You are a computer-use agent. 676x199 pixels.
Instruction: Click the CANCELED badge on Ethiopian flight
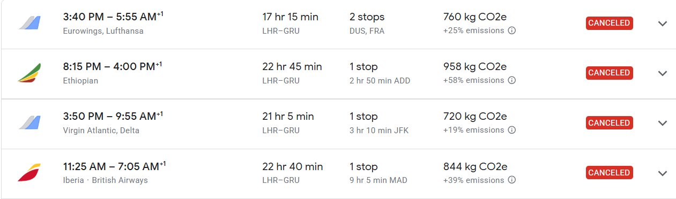609,73
